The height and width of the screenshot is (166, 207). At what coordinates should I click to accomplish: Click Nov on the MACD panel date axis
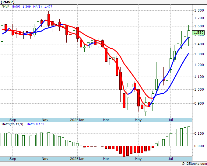click(x=45, y=159)
